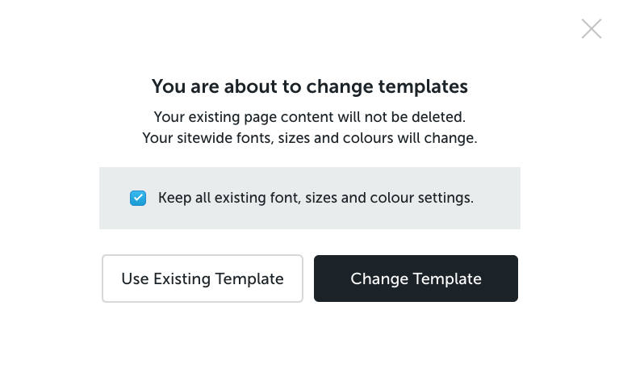Confirm switching with the dark Change Template button
619x377 pixels.
point(416,279)
